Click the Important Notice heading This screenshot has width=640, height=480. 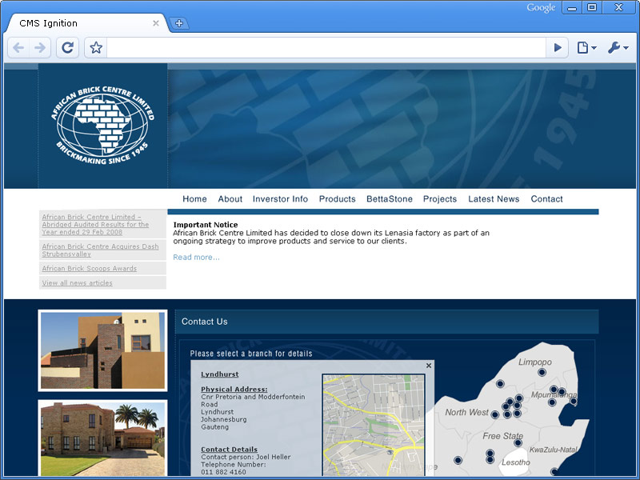point(206,225)
